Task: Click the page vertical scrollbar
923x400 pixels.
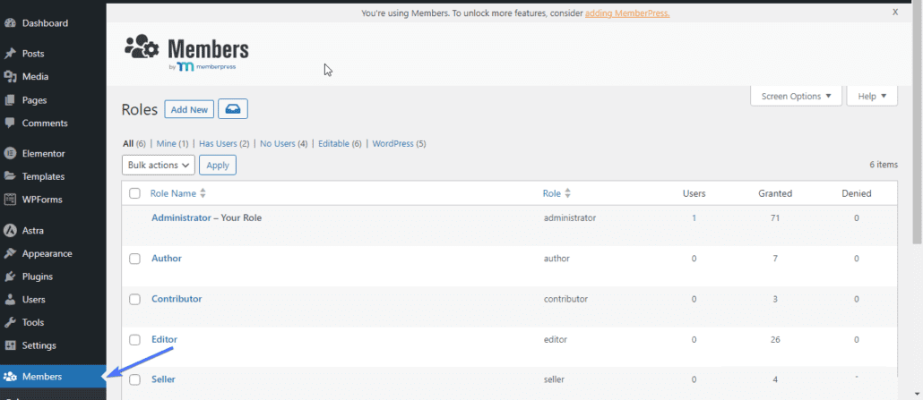Action: (917, 123)
